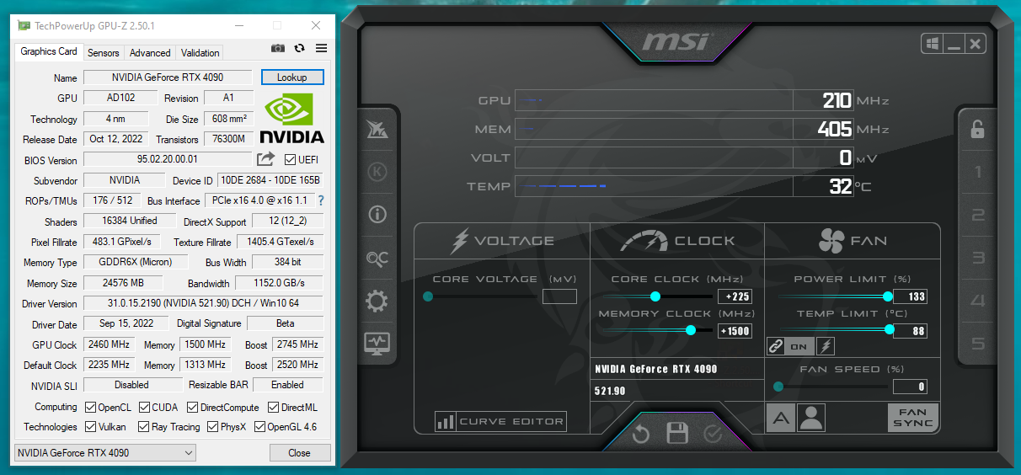Viewport: 1021px width, 475px height.
Task: Switch to the Graphics Card tab
Action: (x=49, y=51)
